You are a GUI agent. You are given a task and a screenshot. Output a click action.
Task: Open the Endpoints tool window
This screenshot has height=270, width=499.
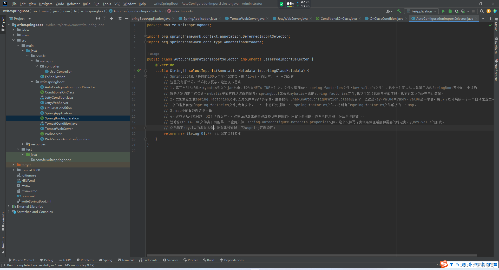[148, 260]
